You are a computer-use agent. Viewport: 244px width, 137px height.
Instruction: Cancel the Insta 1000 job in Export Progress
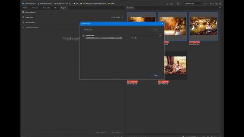160,36
